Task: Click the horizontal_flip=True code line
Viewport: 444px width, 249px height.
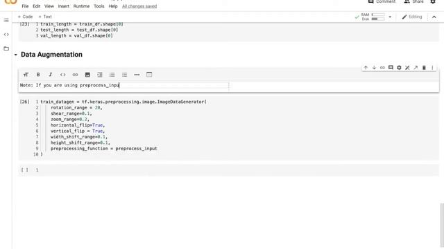Action: (78, 125)
